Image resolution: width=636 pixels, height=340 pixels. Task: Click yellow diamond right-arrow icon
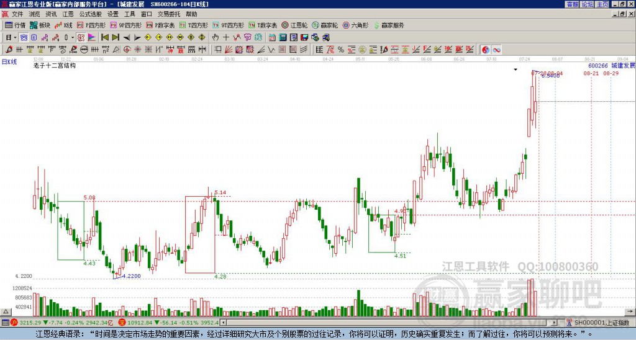[x=158, y=38]
